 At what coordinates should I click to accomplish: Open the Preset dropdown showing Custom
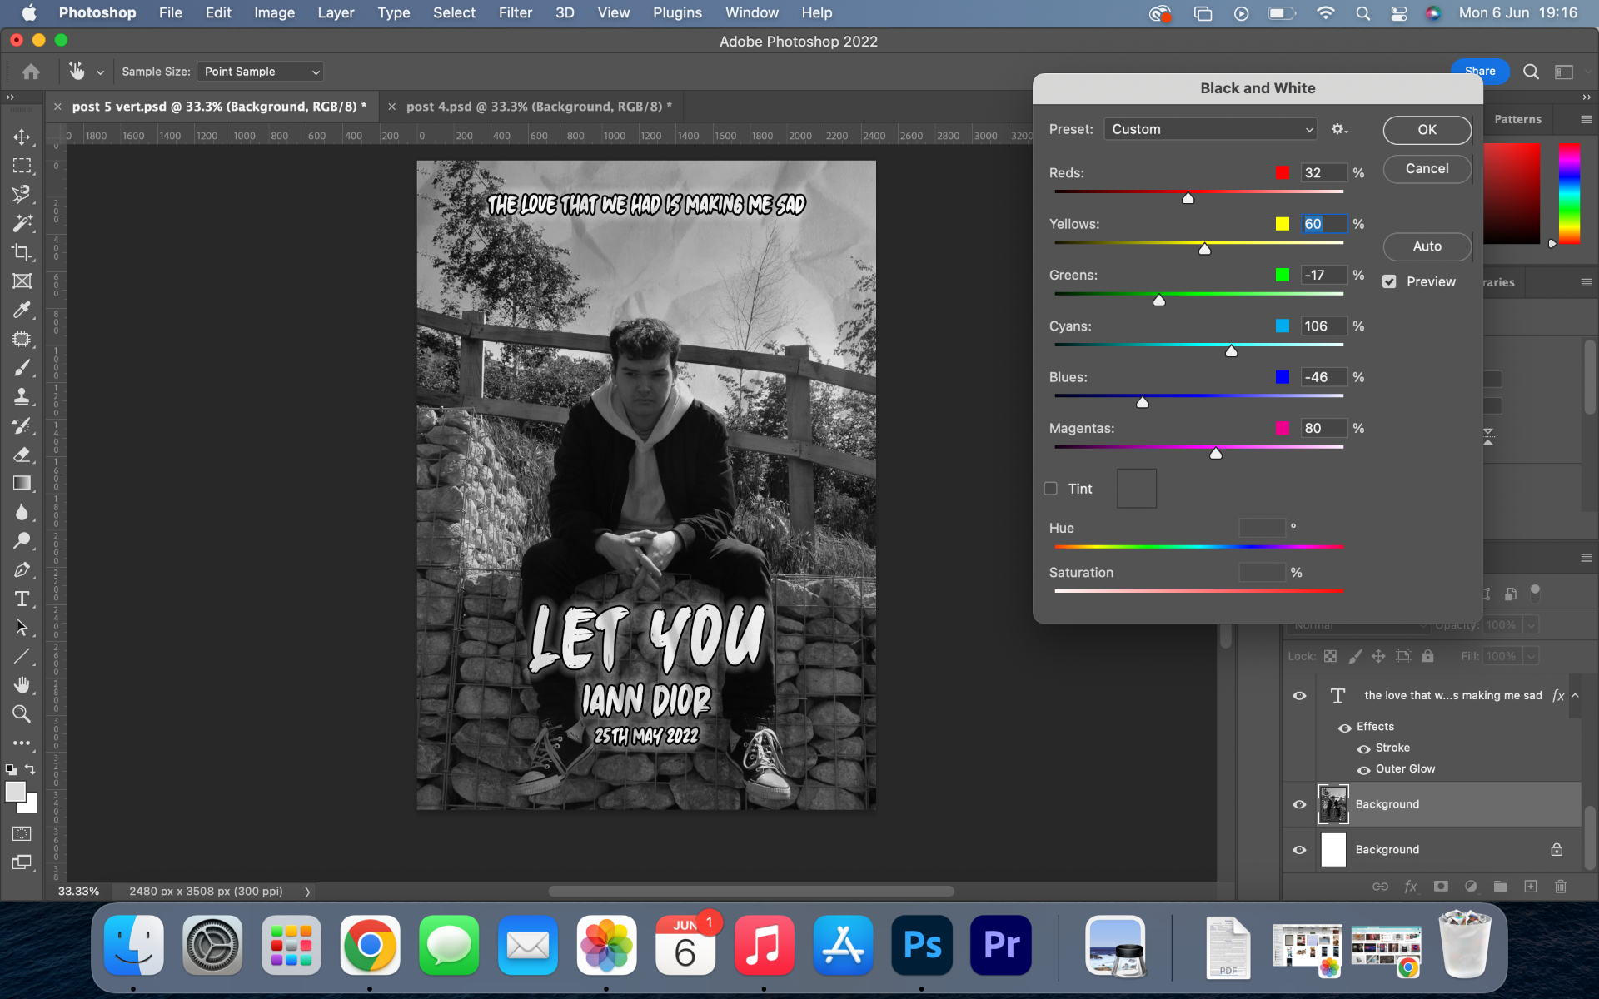1210,129
